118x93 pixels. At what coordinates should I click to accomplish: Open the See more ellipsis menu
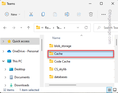[x=104, y=14]
